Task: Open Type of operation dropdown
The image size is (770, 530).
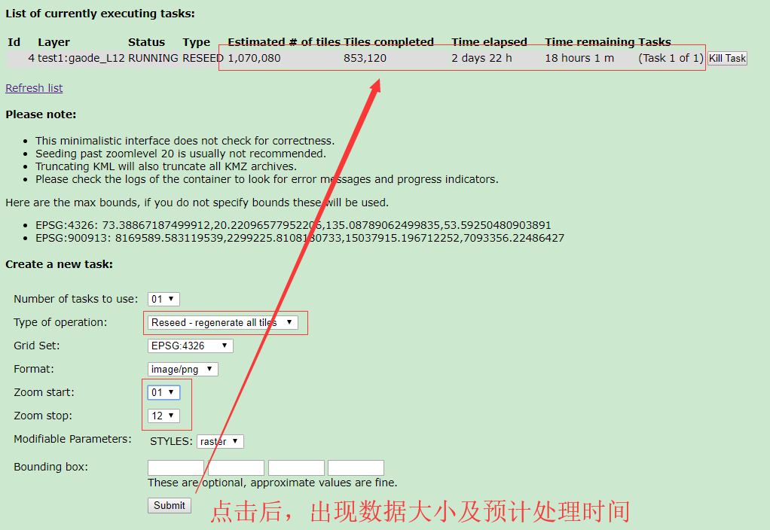Action: 222,322
